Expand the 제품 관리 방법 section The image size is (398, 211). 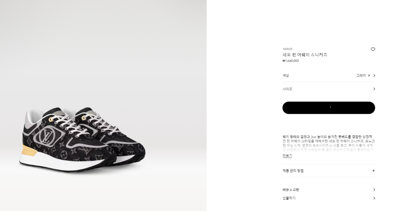329,171
